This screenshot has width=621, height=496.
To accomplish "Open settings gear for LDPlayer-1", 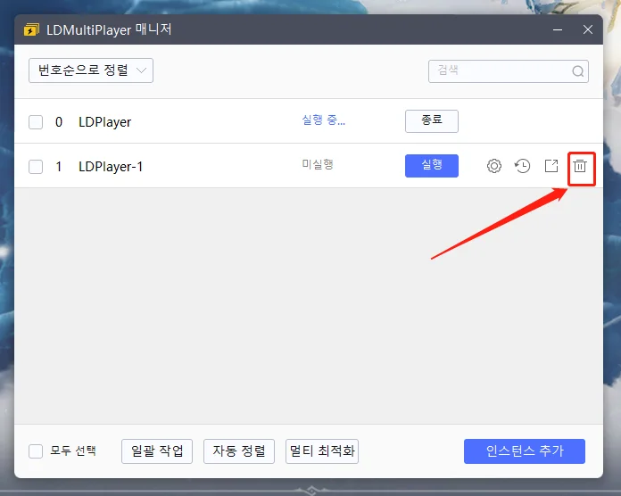I will 494,166.
